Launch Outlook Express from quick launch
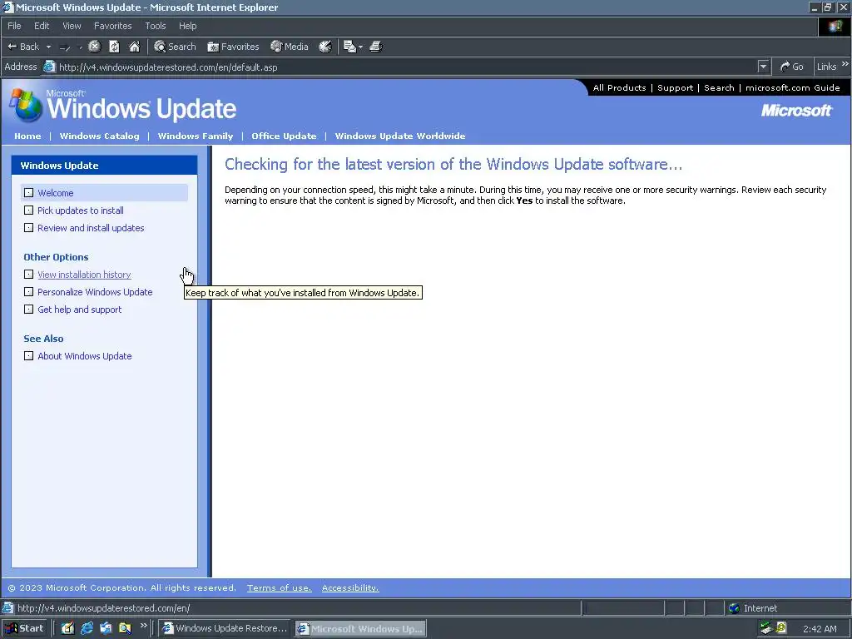 pyautogui.click(x=106, y=629)
